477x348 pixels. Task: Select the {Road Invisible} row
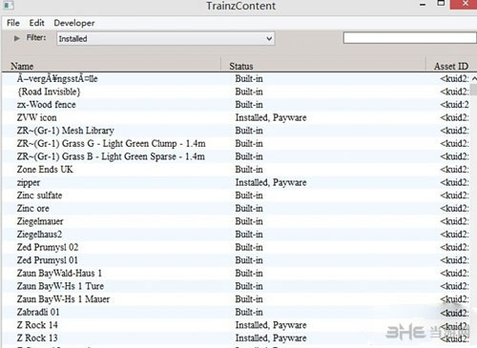point(237,92)
